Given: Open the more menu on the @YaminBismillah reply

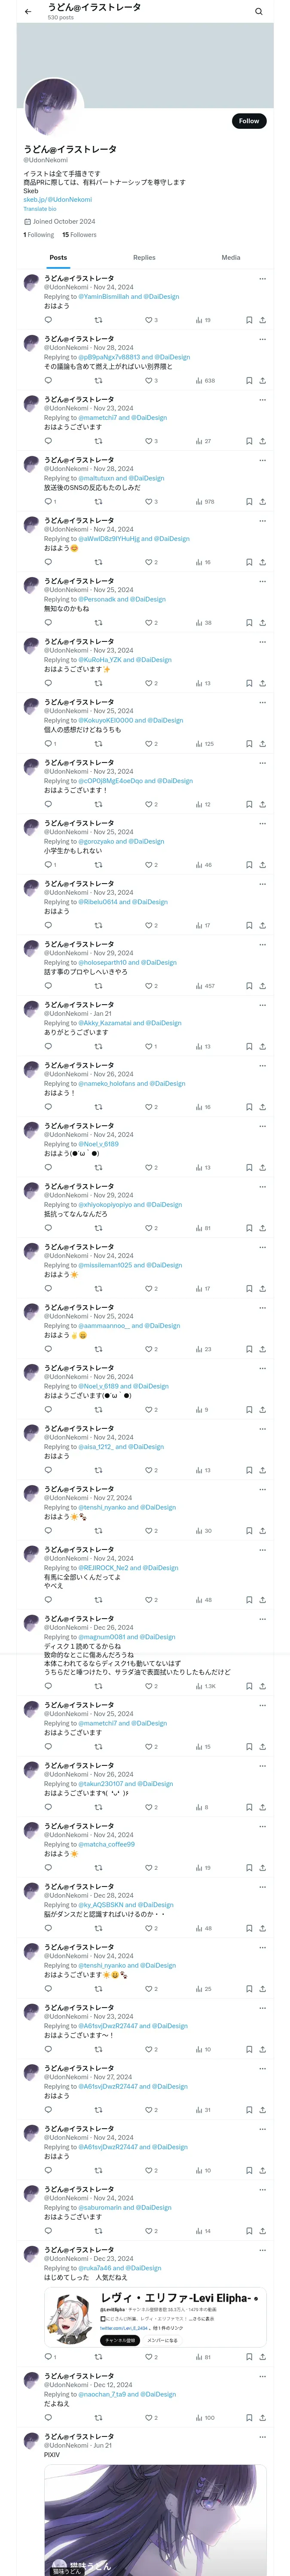Looking at the screenshot, I should pos(262,279).
